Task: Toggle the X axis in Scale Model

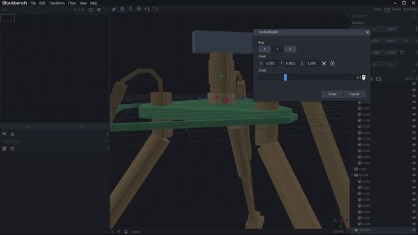Action: point(265,49)
